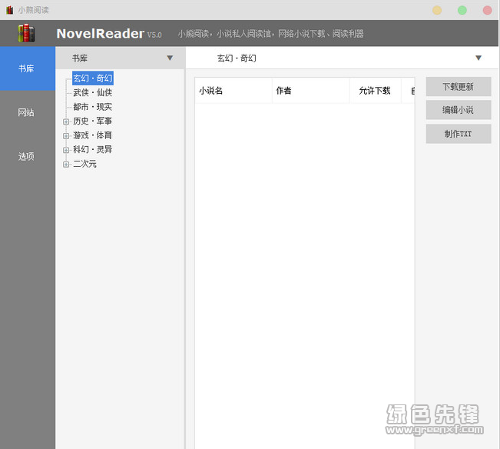The image size is (500, 449).
Task: Collapse the 书库 panel dropdown arrow
Action: 170,58
